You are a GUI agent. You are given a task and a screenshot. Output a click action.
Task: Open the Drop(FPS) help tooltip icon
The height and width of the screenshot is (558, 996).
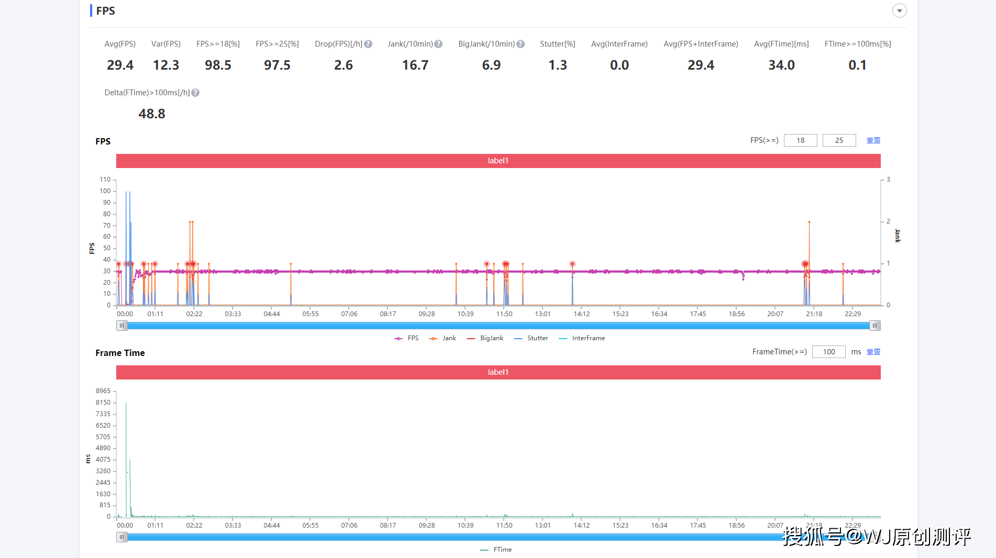tap(368, 44)
